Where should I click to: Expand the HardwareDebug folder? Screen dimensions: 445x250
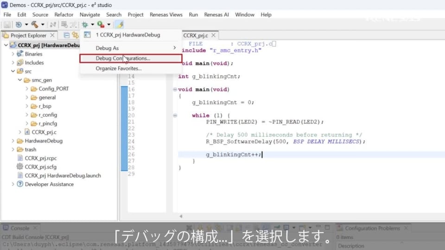[13, 141]
